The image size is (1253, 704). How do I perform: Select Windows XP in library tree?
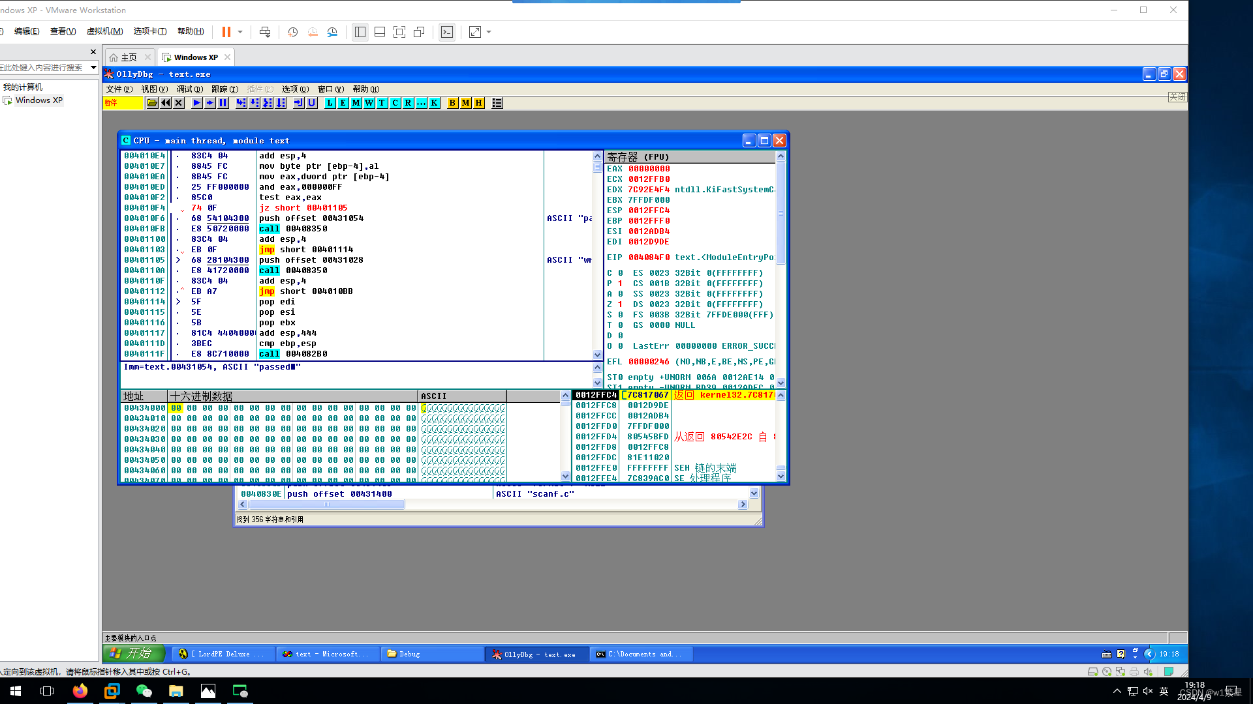39,100
